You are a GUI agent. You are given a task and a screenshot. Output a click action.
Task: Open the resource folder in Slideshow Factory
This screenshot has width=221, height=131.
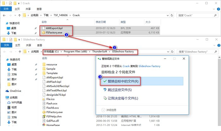click(51, 64)
